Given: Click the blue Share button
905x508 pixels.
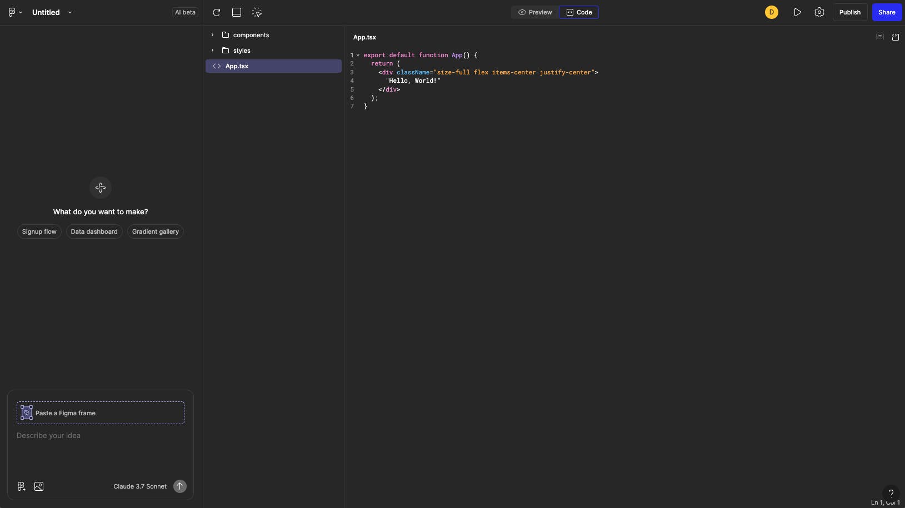Looking at the screenshot, I should coord(887,12).
